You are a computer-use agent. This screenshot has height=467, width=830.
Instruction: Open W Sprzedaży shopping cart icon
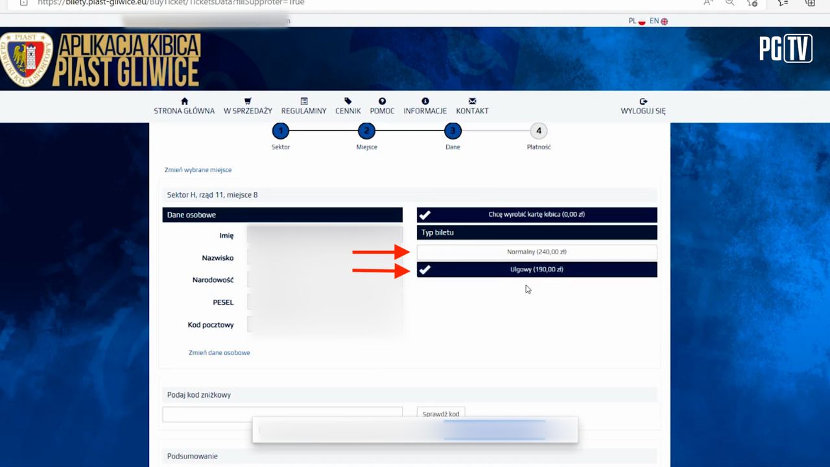tap(248, 102)
